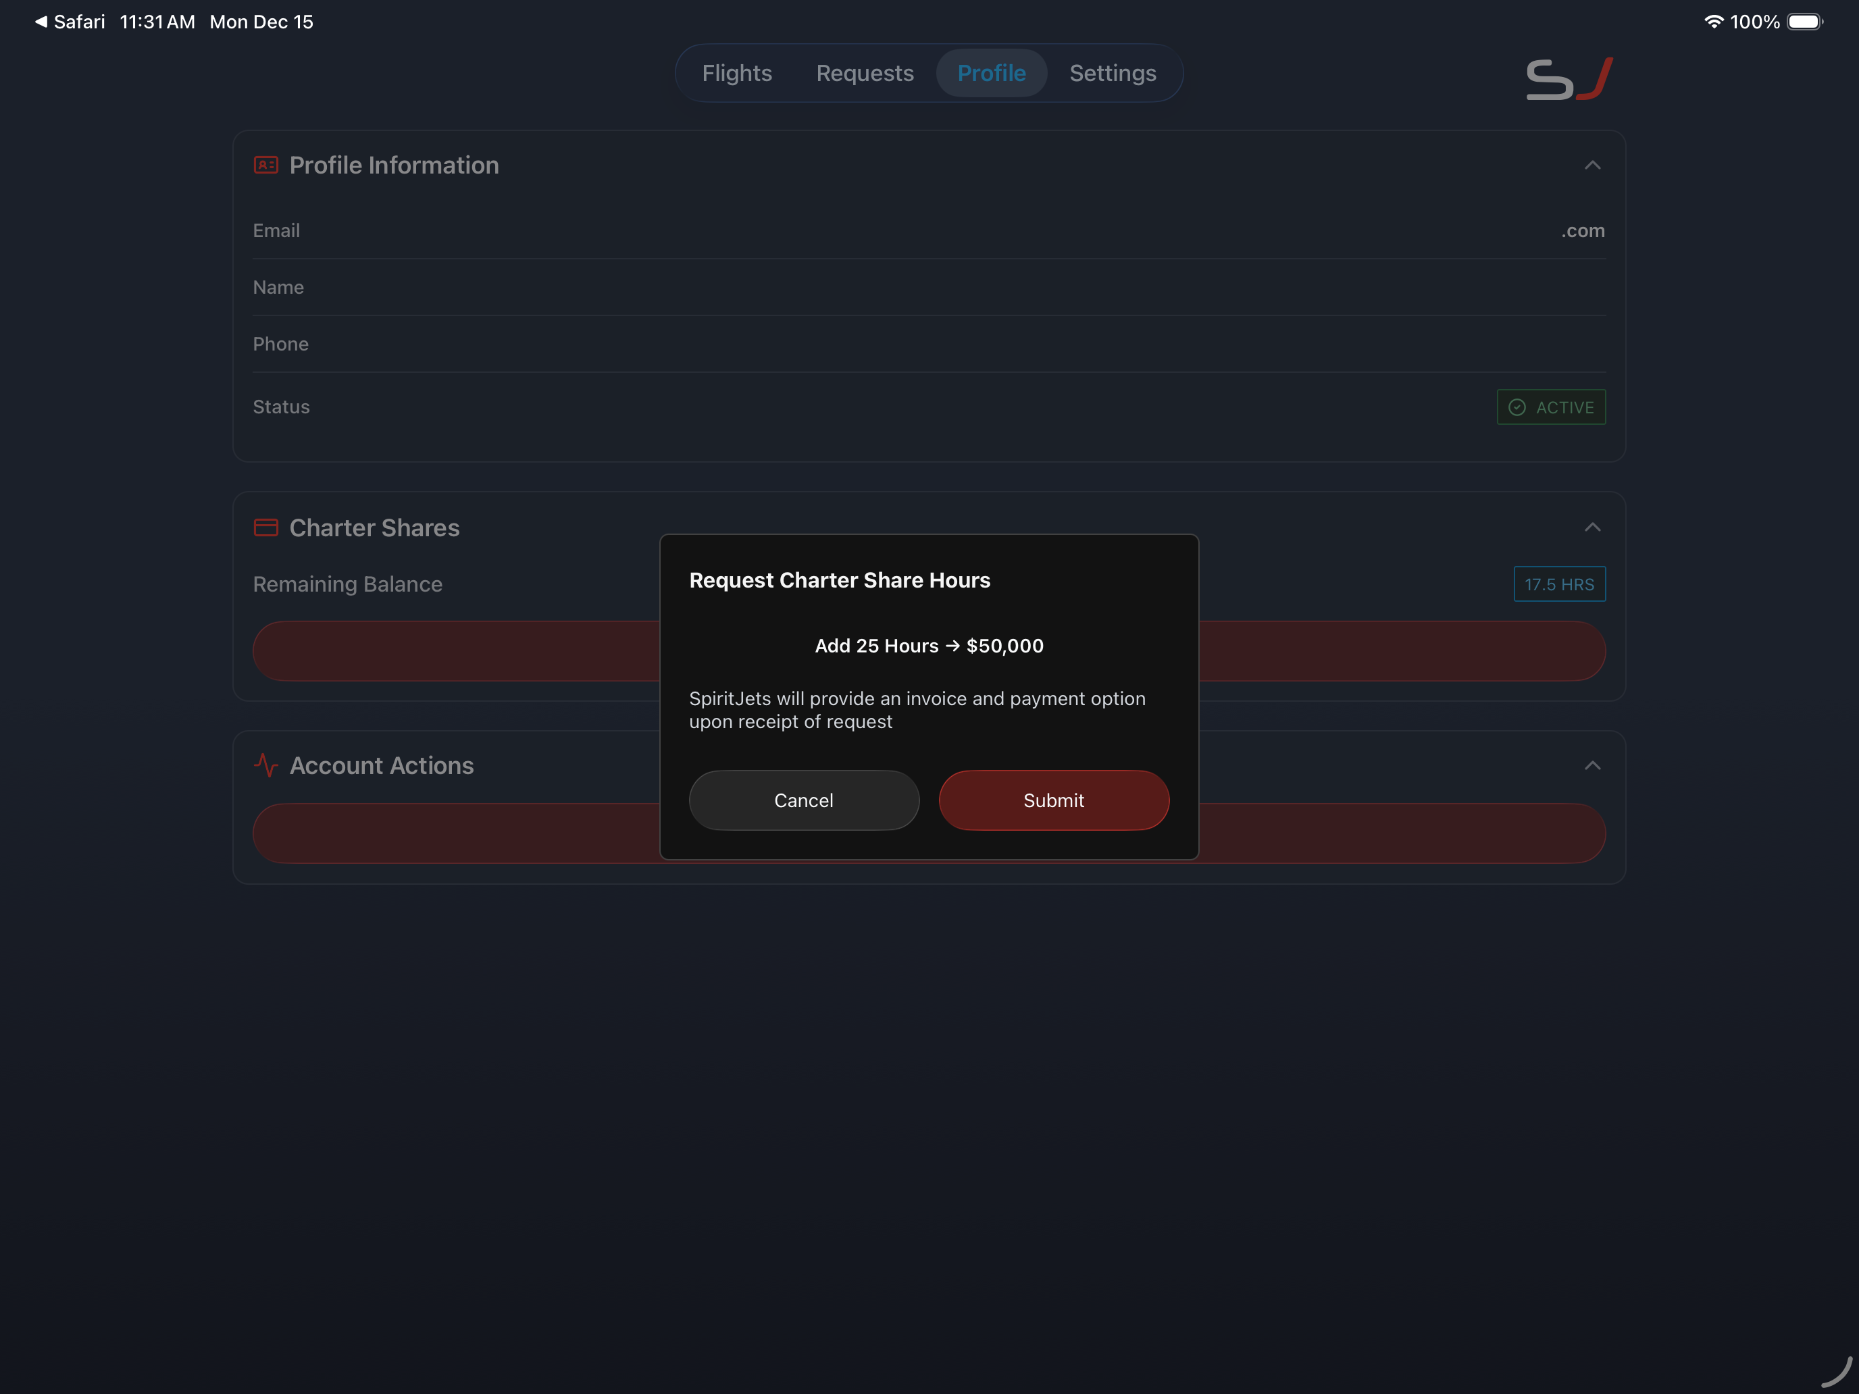Tap the Wi-Fi icon in the status bar
The width and height of the screenshot is (1859, 1394).
1714,22
